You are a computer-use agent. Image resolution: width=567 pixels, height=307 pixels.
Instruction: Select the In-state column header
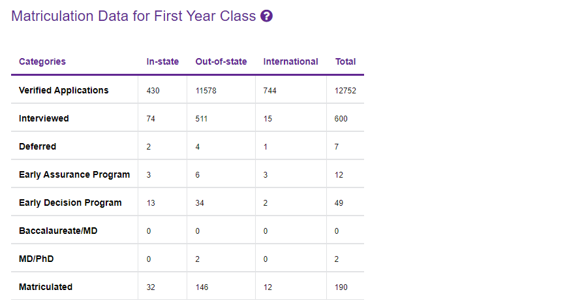tap(162, 61)
